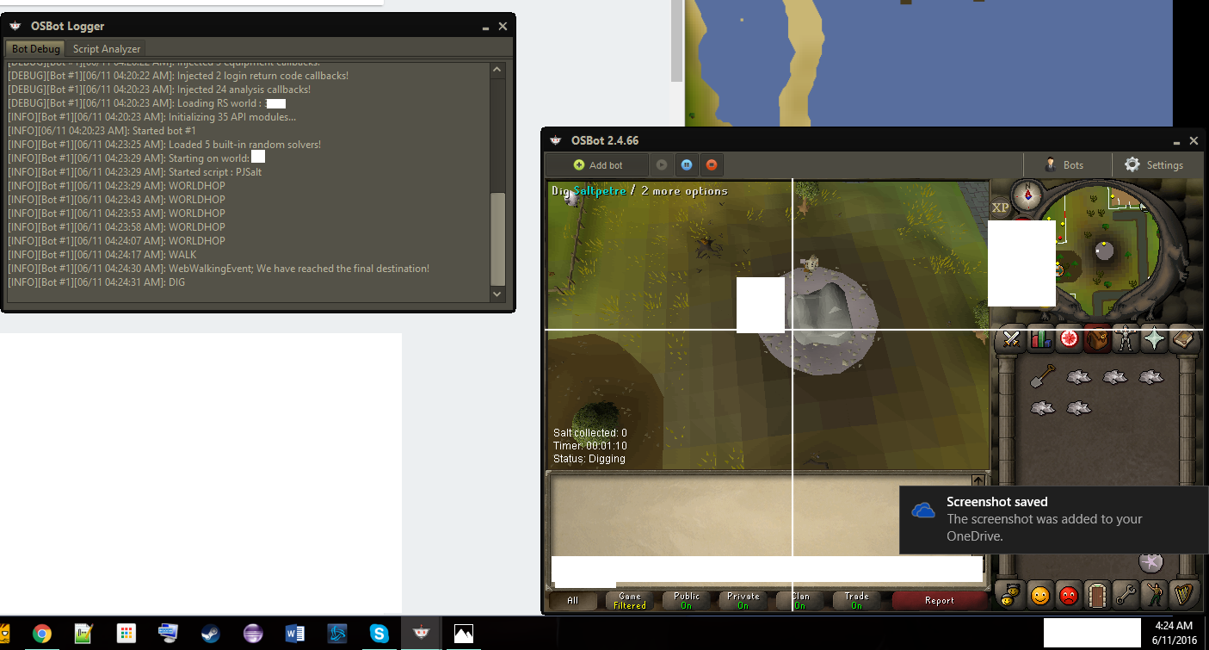Open the Friends List smiley icon
Screen dimensions: 1209x650
pos(1041,594)
